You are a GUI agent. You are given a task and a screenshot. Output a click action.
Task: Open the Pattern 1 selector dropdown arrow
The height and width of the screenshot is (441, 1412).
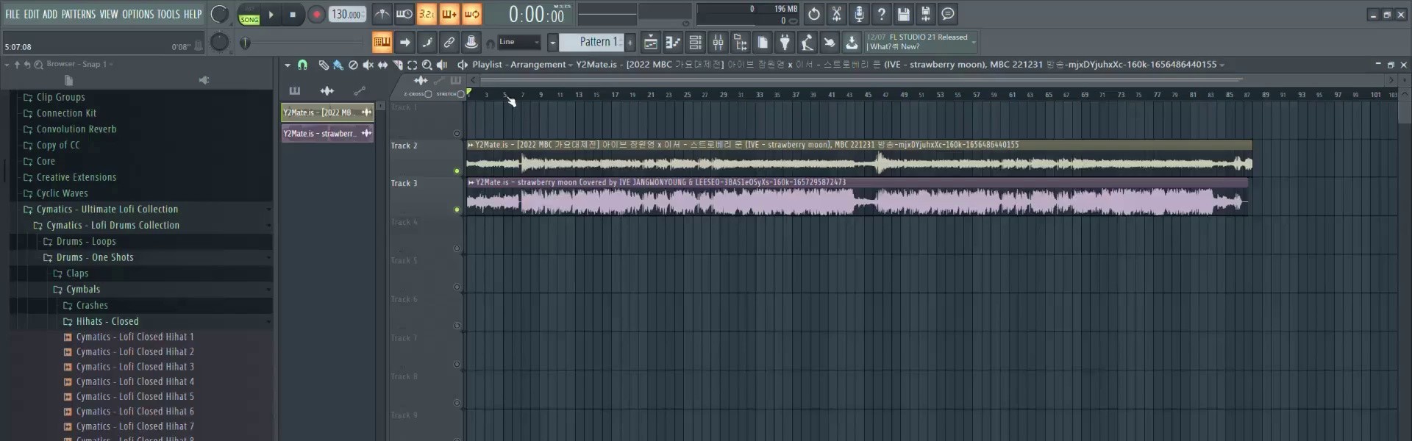pyautogui.click(x=552, y=43)
